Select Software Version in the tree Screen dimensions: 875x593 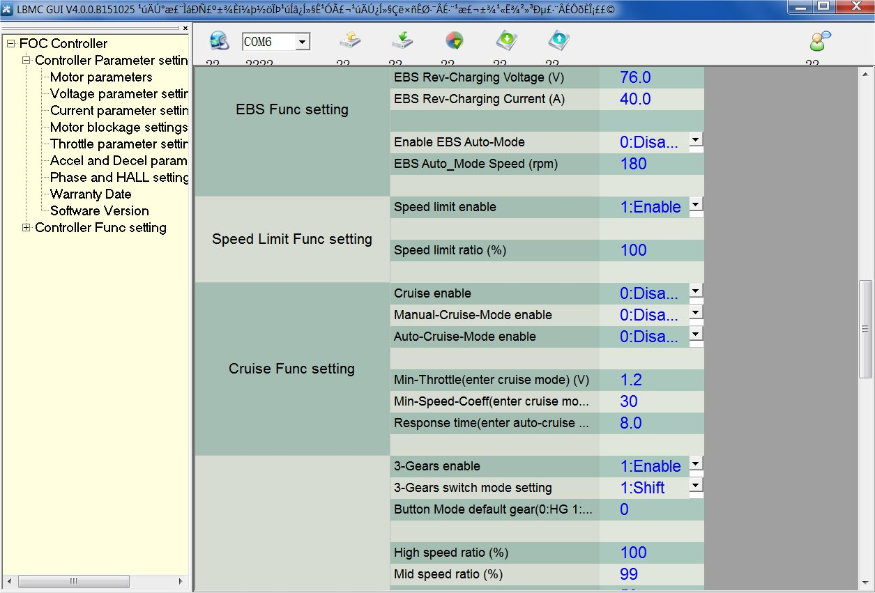tap(100, 211)
